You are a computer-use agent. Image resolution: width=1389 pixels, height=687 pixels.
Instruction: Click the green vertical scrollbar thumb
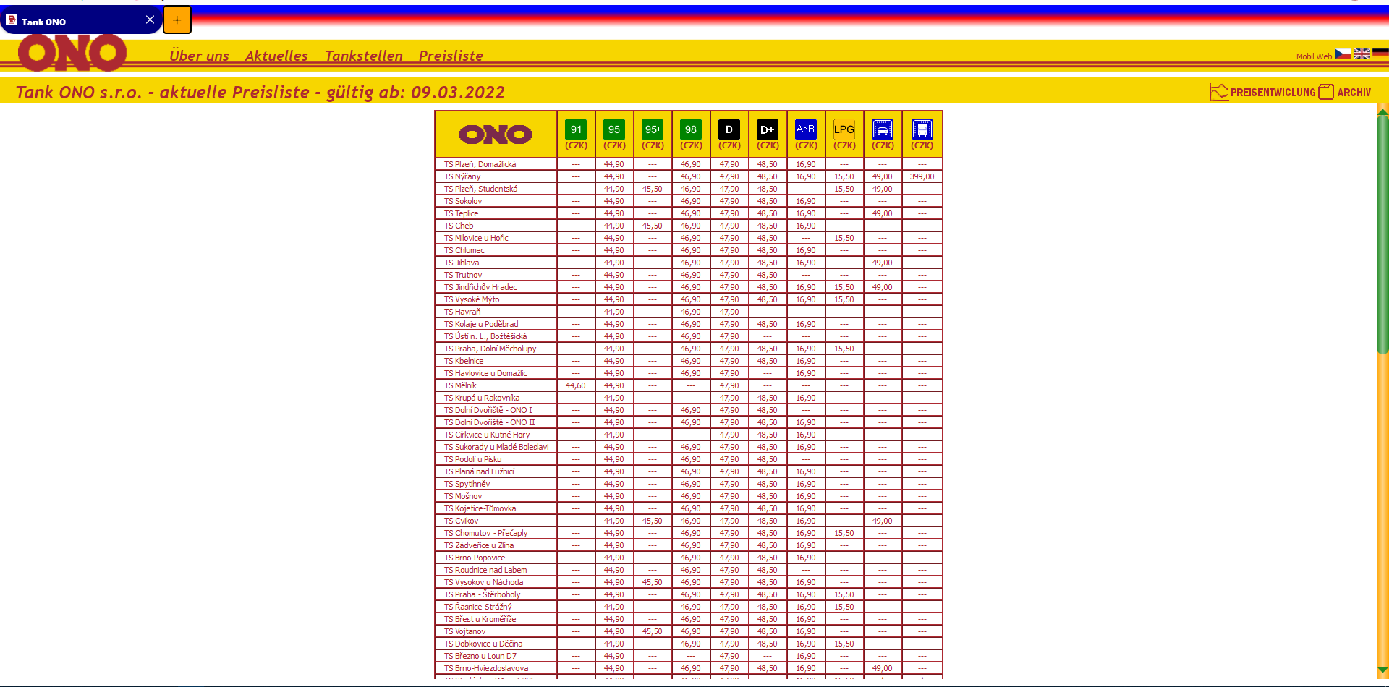pos(1382,234)
